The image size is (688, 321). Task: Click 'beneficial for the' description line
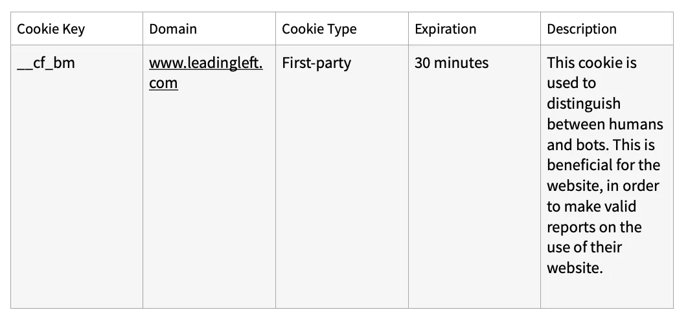tap(603, 165)
